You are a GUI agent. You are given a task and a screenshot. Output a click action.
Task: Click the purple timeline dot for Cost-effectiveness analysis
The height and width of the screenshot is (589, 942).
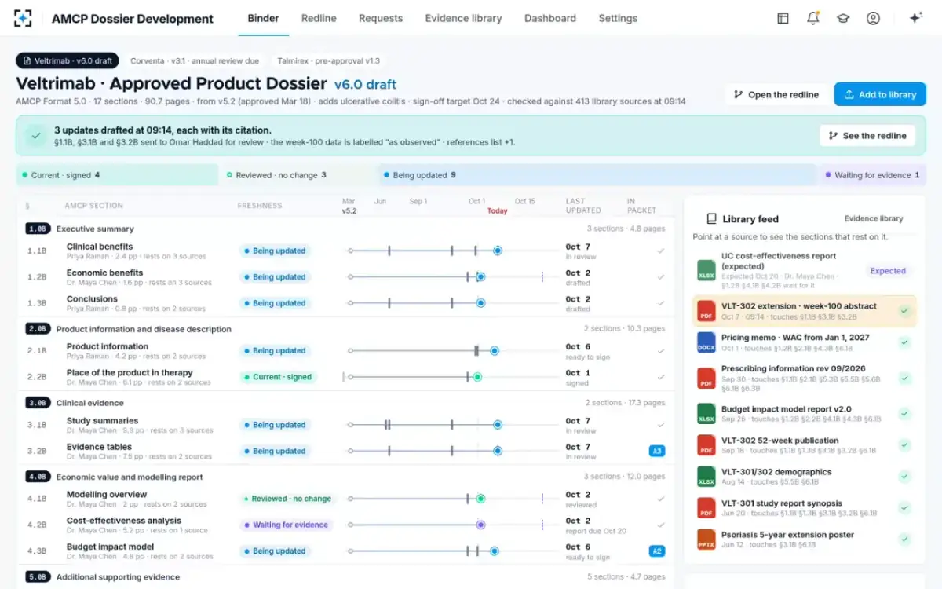pyautogui.click(x=480, y=525)
